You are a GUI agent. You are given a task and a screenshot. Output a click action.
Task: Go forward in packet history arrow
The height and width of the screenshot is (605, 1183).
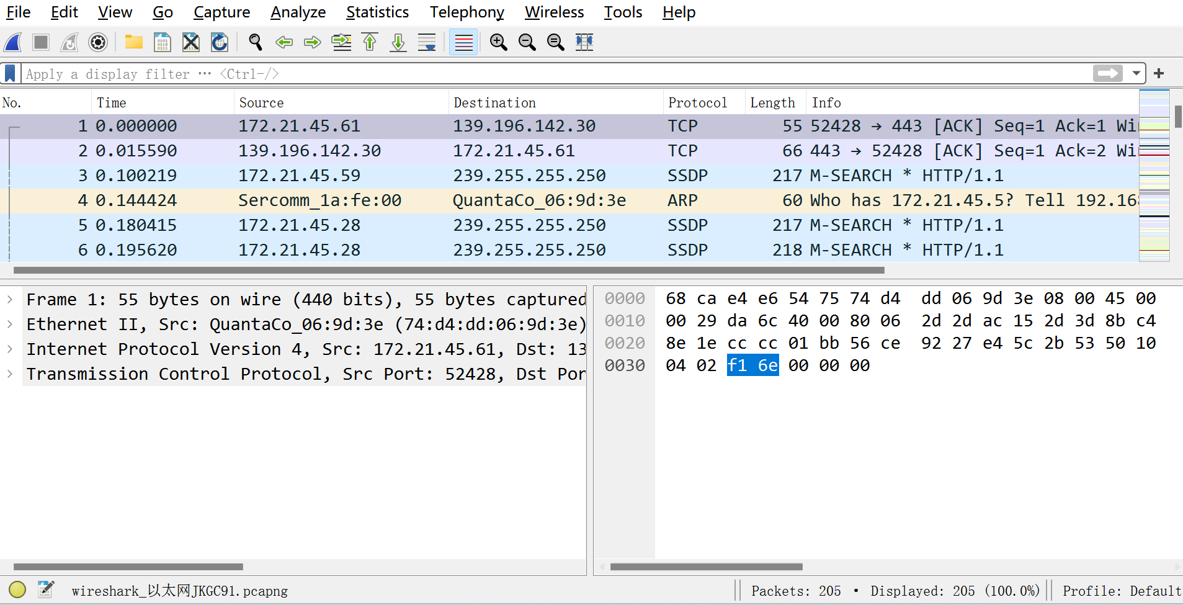click(x=313, y=42)
